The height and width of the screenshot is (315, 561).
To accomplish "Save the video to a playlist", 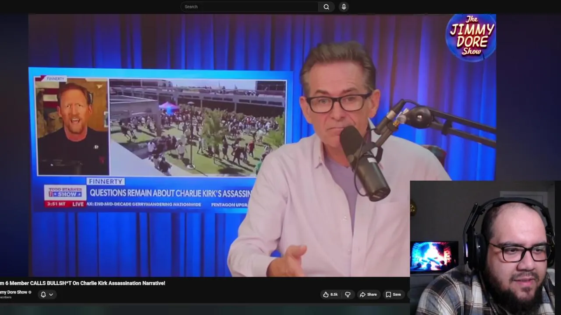I will point(393,294).
